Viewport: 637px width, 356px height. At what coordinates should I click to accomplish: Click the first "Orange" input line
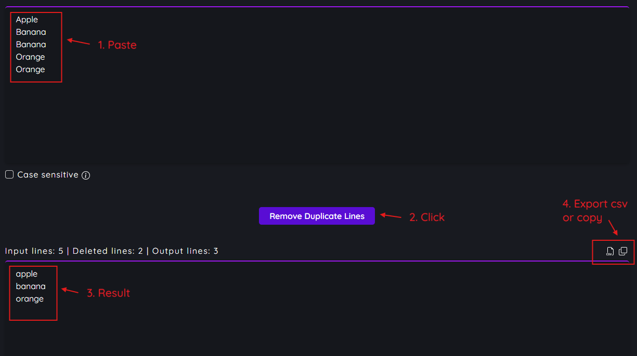(30, 57)
